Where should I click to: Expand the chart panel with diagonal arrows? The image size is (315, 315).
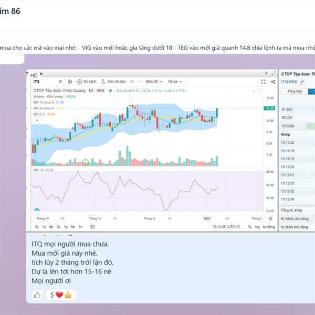(x=274, y=73)
